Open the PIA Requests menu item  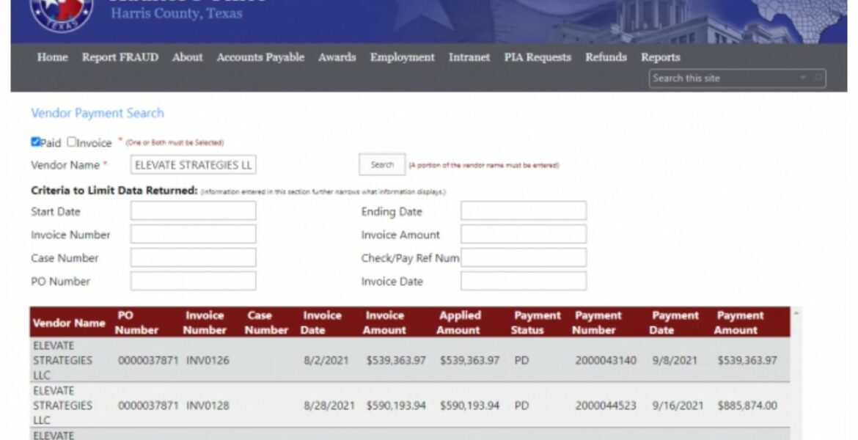coord(537,57)
